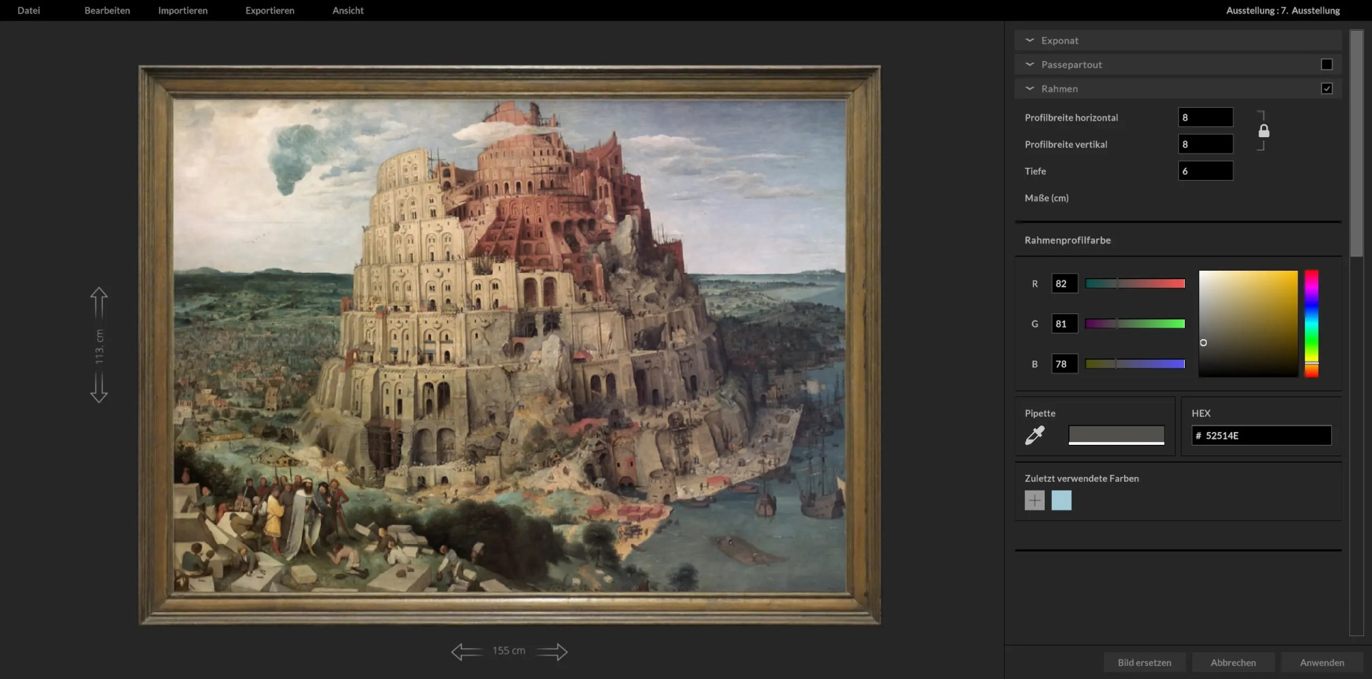The image size is (1372, 679).
Task: Open the Importieren menu
Action: point(183,11)
